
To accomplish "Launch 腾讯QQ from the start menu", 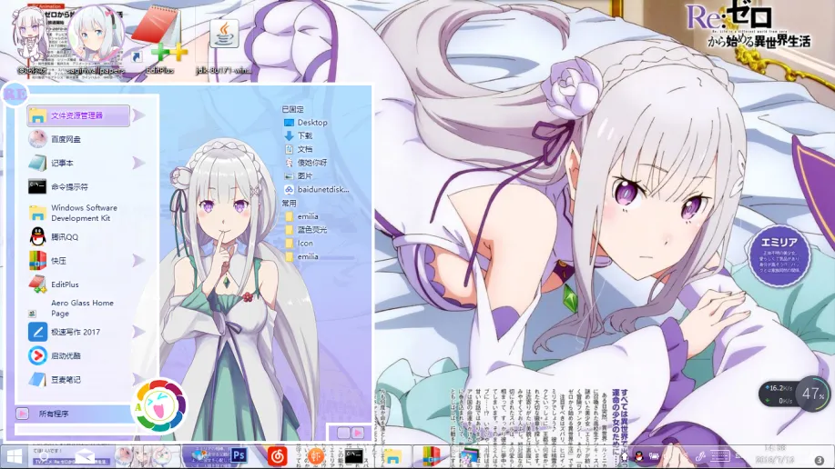I will point(64,236).
